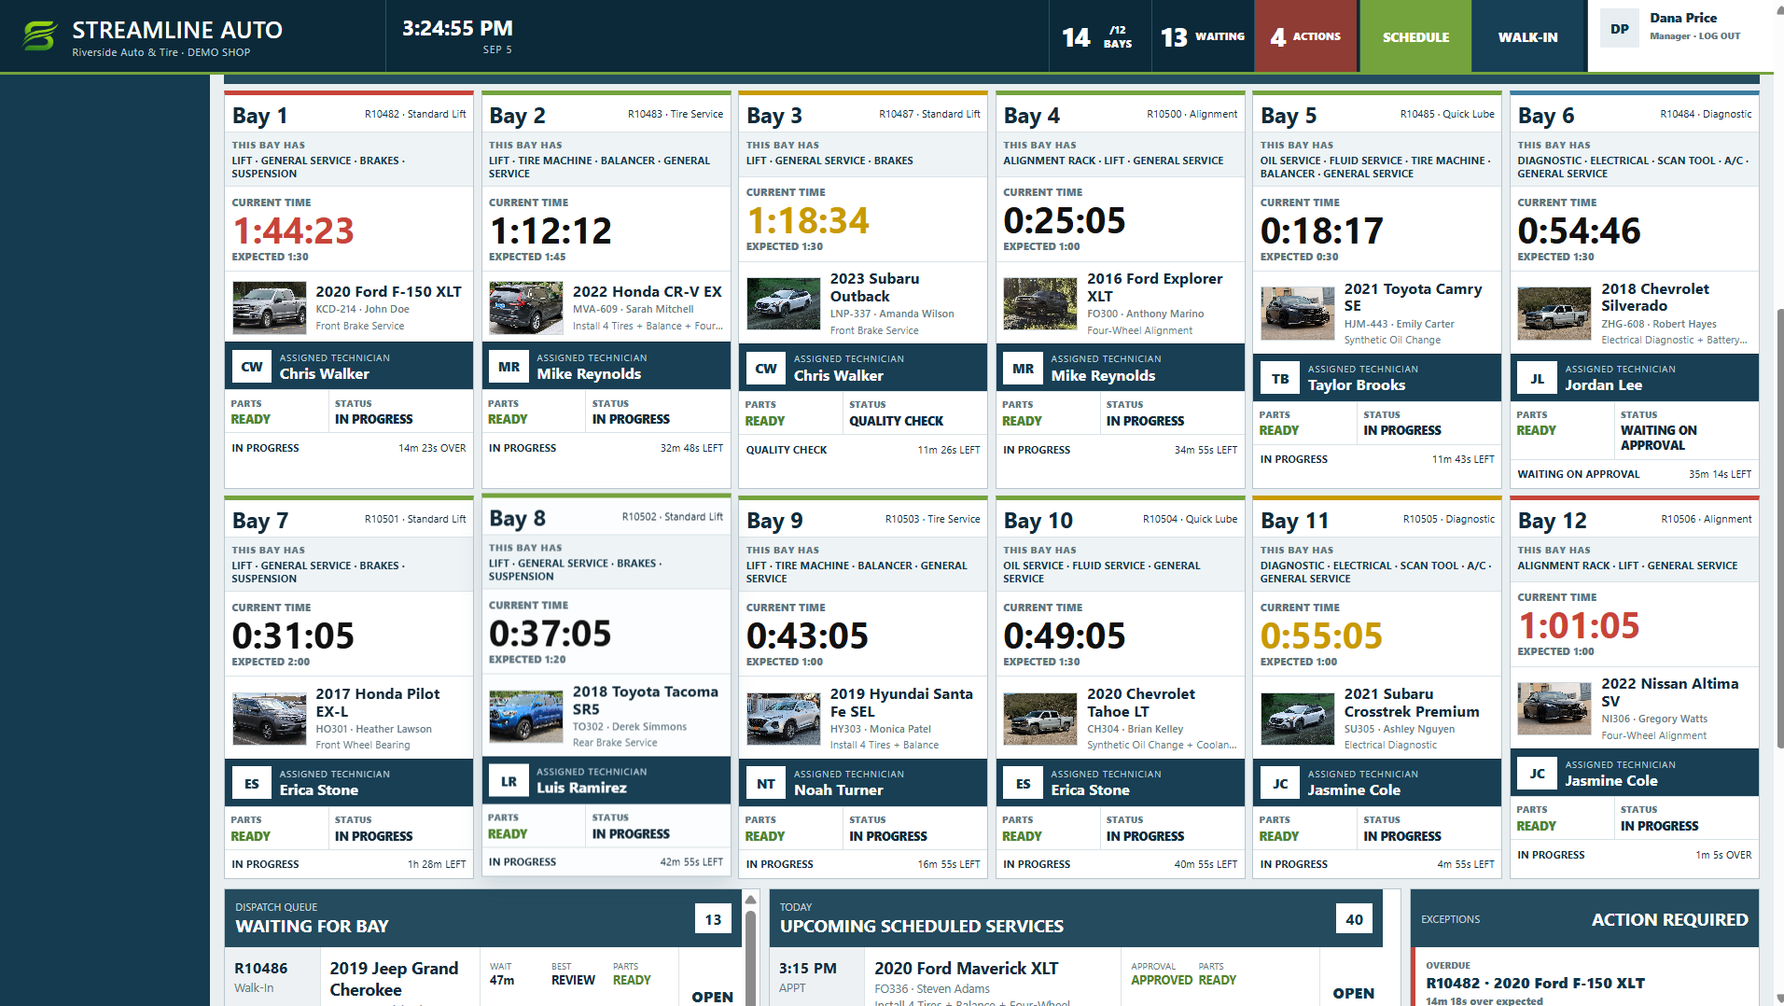Click Taylor Brooks technician name
Screen dimensions: 1784x1006
pos(1356,385)
